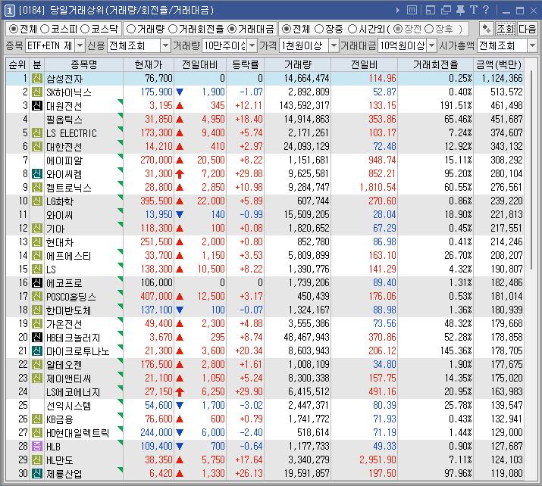Open the 신용 dropdown showing 전체조회
Image resolution: width=542 pixels, height=486 pixels.
coord(165,45)
